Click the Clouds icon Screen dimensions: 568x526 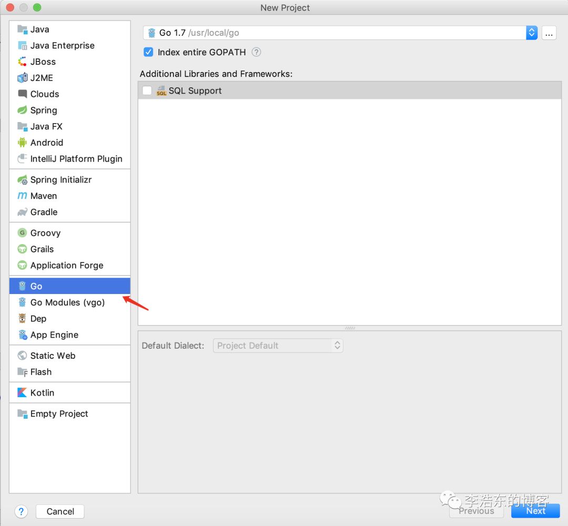23,94
